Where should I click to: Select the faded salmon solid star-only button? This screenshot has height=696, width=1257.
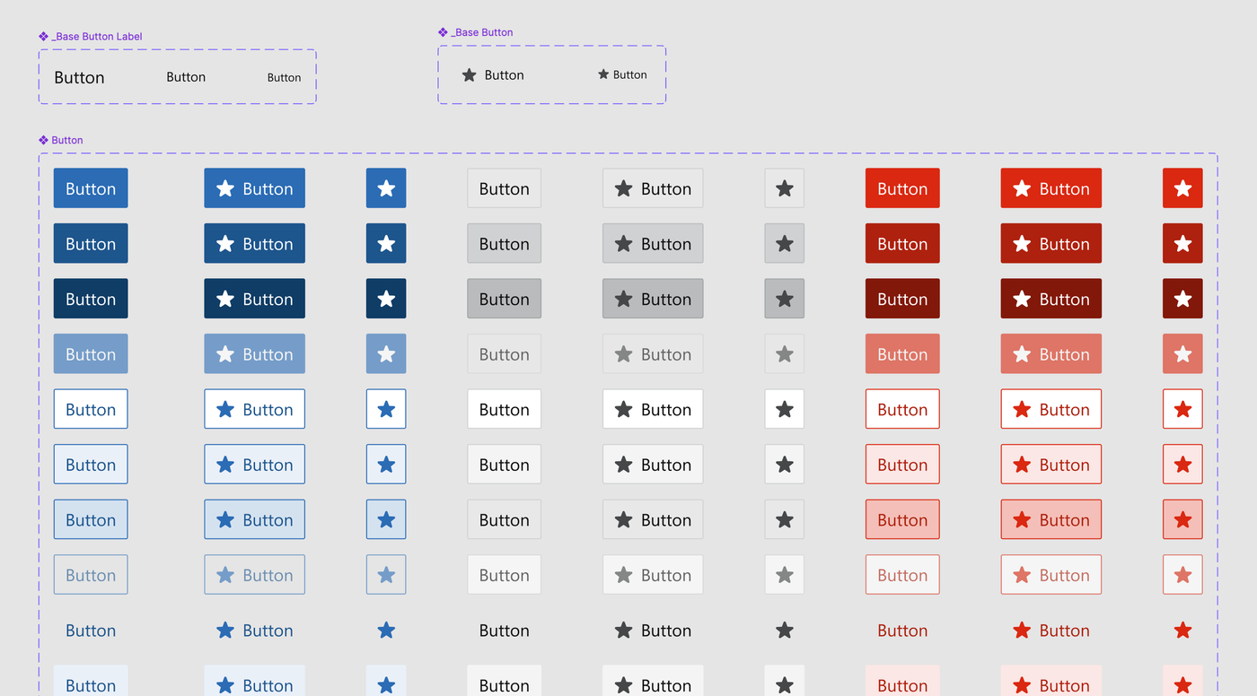(1182, 353)
